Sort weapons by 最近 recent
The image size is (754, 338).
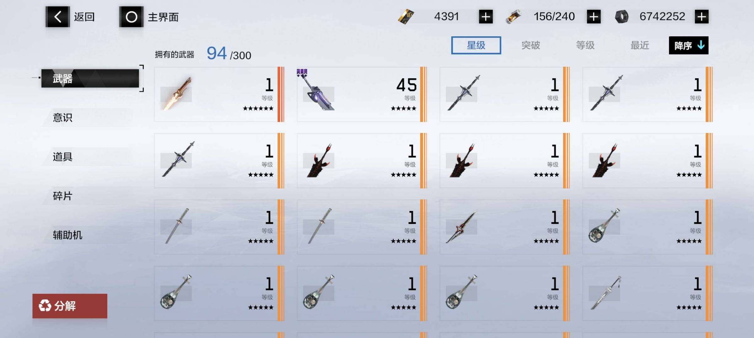click(640, 45)
